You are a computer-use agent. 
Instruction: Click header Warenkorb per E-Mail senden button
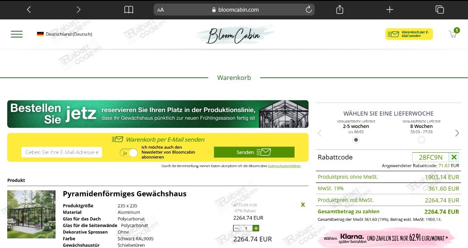coord(409,34)
